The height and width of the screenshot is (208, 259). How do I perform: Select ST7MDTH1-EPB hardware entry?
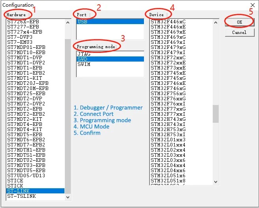click(x=35, y=150)
